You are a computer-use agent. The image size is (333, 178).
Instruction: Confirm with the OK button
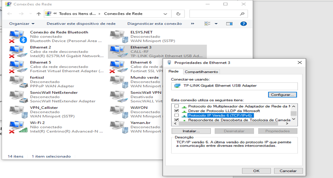tap(256, 171)
